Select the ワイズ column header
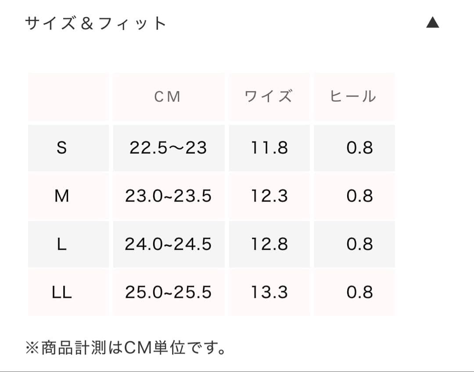 point(269,97)
